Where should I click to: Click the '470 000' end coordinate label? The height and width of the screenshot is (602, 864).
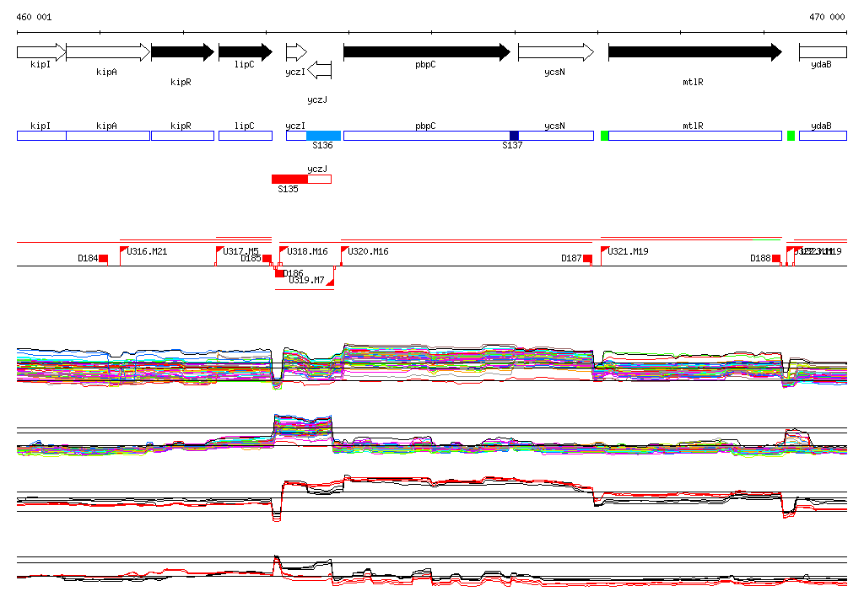(x=827, y=17)
